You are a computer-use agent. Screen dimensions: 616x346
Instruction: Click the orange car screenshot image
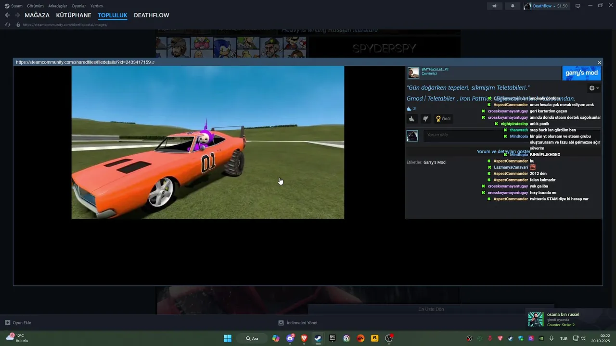click(208, 143)
